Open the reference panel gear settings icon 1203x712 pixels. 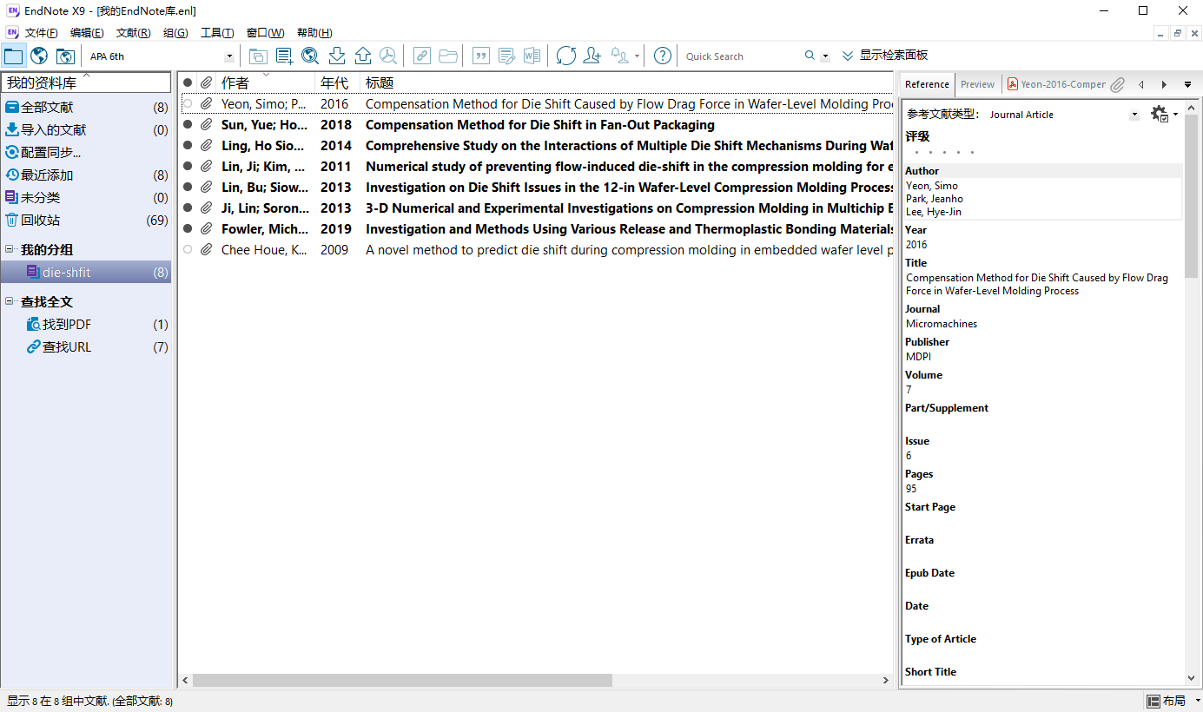(x=1160, y=114)
